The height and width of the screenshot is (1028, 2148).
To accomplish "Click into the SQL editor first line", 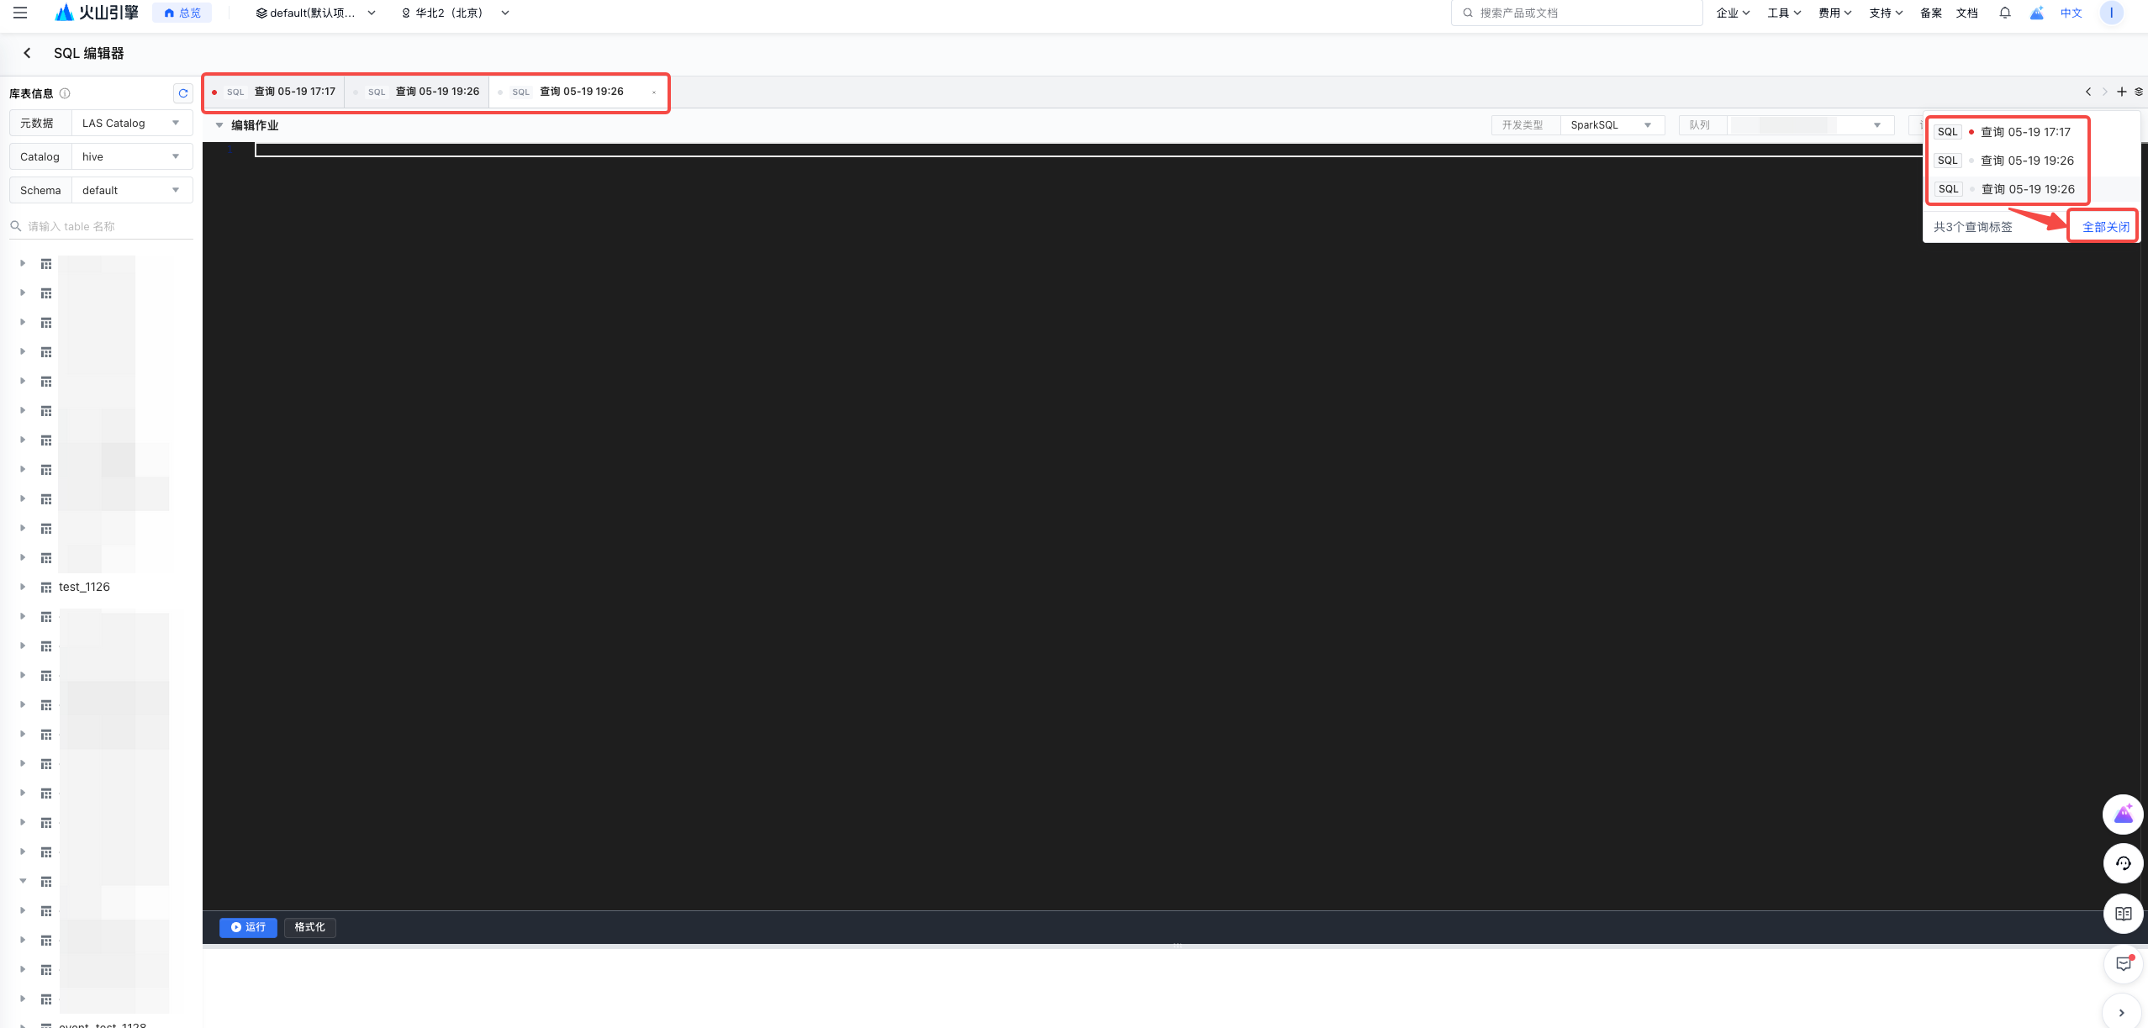I will click(x=1089, y=150).
